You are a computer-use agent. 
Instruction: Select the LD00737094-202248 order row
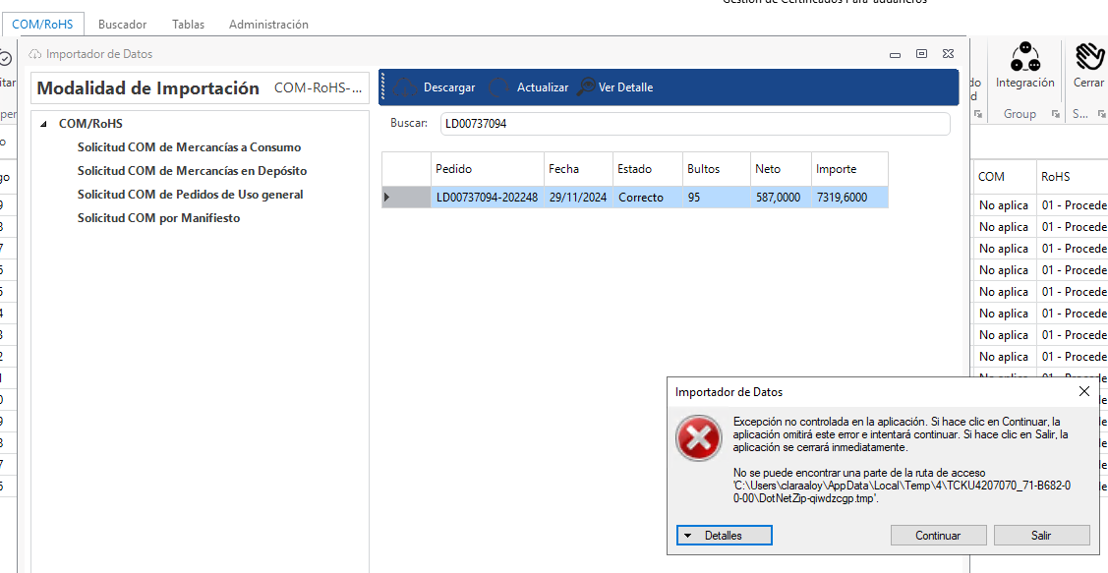(x=487, y=198)
